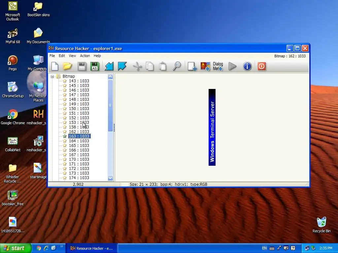This screenshot has width=338, height=253.
Task: Click the Start button
Action: (16, 248)
